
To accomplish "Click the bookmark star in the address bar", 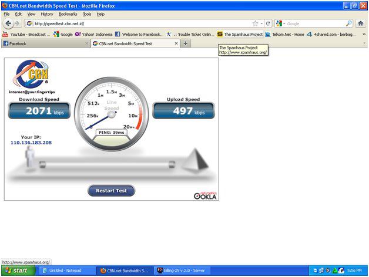I will (x=255, y=23).
